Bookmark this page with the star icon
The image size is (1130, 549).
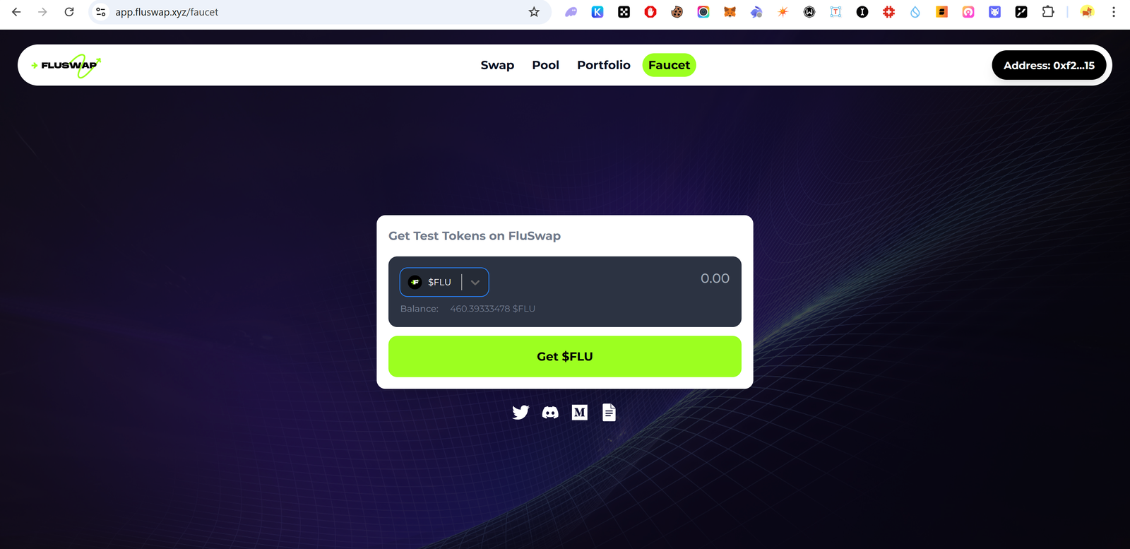click(x=534, y=12)
